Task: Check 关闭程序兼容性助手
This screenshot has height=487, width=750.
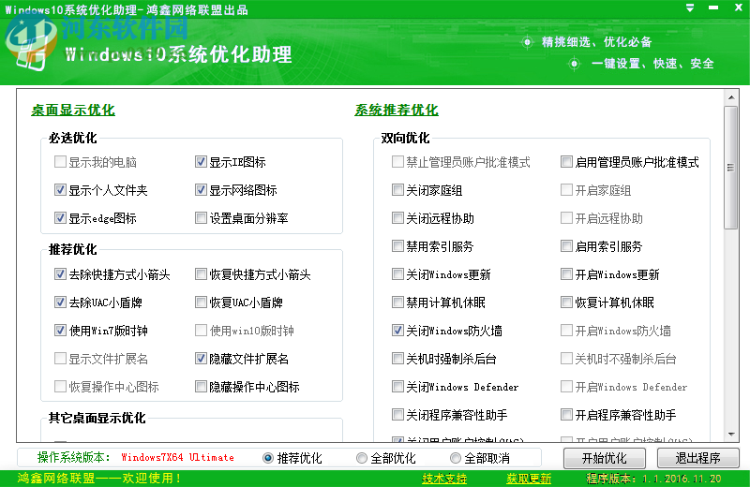Action: 397,415
